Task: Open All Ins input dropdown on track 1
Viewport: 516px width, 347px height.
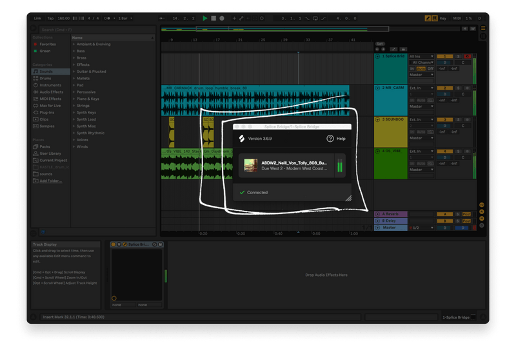Action: pyautogui.click(x=421, y=56)
